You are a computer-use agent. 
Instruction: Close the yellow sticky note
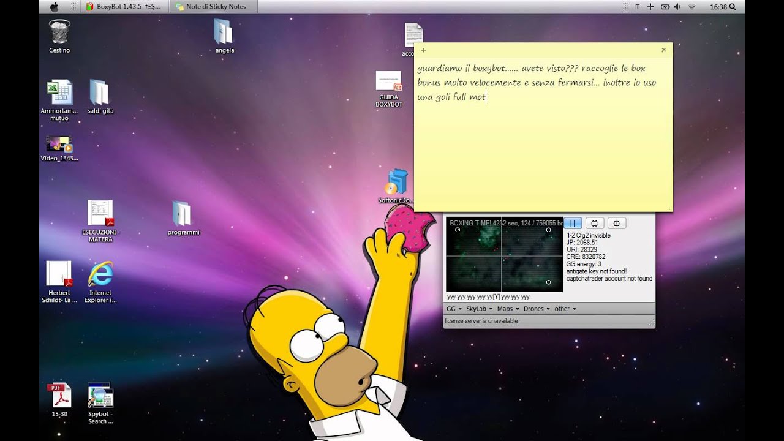click(664, 50)
